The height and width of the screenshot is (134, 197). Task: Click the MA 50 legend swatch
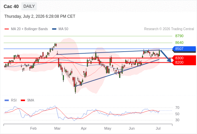click(x=54, y=29)
